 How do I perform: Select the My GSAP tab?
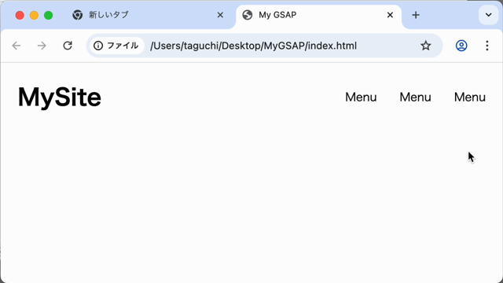coord(318,15)
